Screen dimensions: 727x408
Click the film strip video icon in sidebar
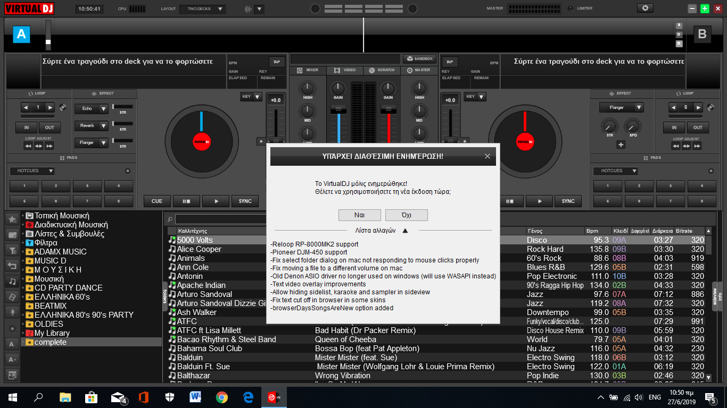pyautogui.click(x=12, y=296)
